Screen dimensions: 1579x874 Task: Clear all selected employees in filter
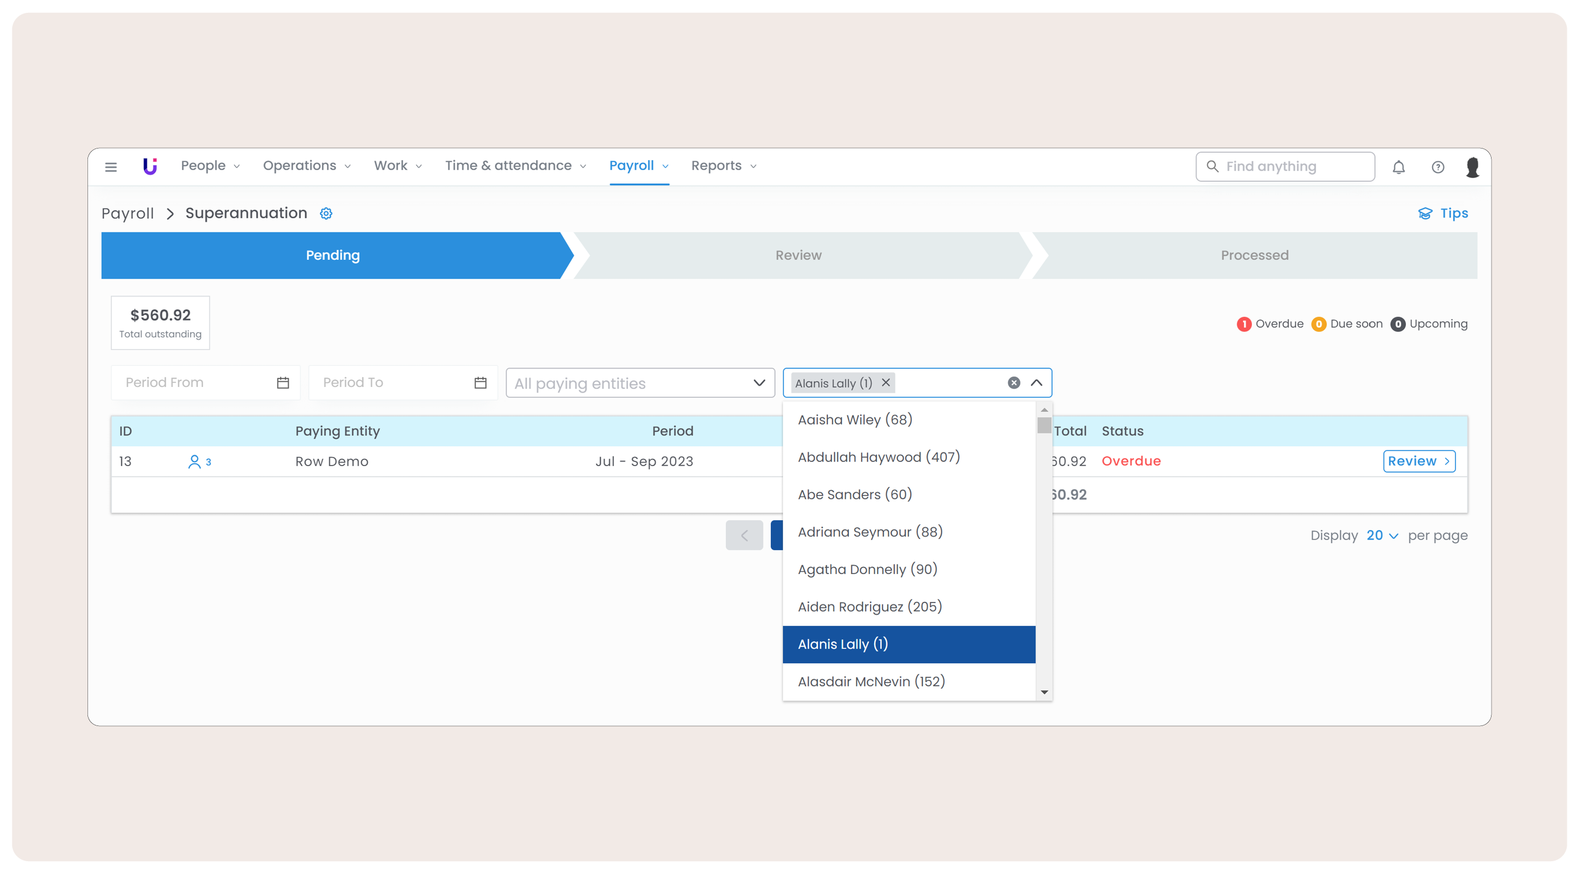(1014, 382)
